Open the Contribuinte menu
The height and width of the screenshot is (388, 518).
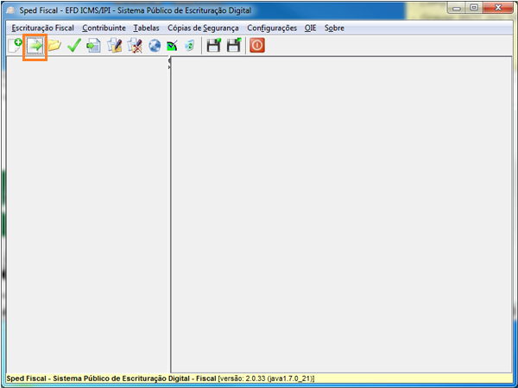point(104,28)
